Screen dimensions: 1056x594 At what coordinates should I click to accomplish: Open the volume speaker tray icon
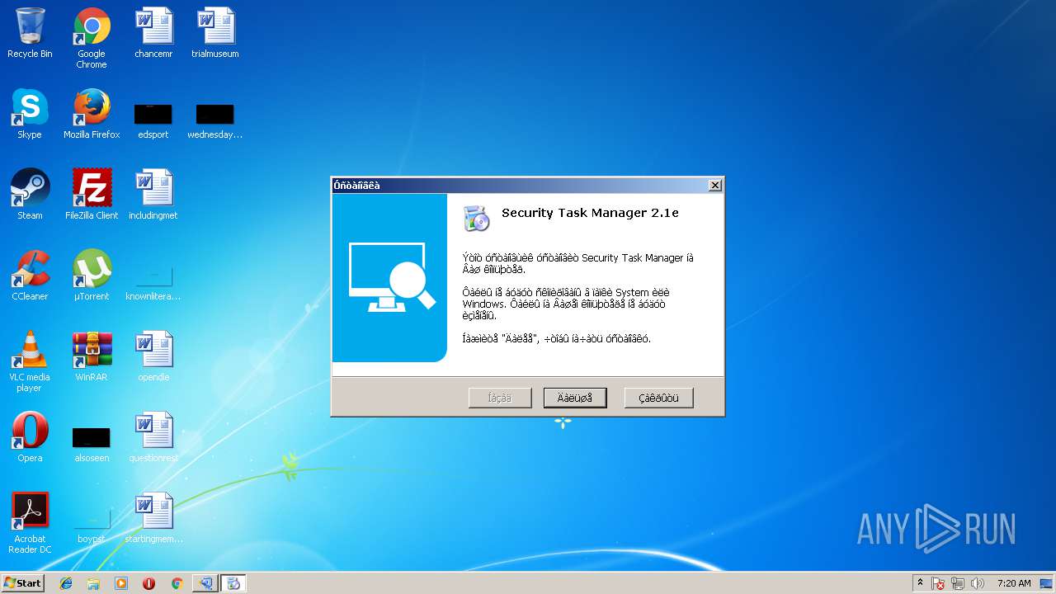[978, 583]
